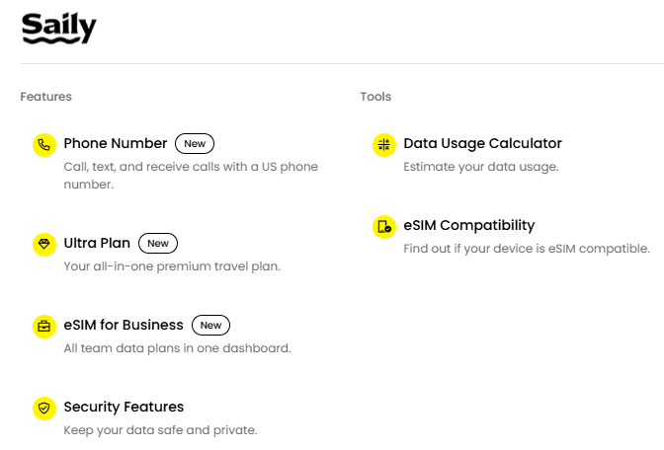Viewport: 664px width, 450px height.
Task: Open the eSIM Compatibility tool link
Action: coord(468,225)
